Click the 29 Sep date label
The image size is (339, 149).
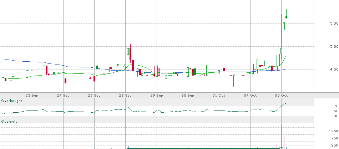coord(157,96)
